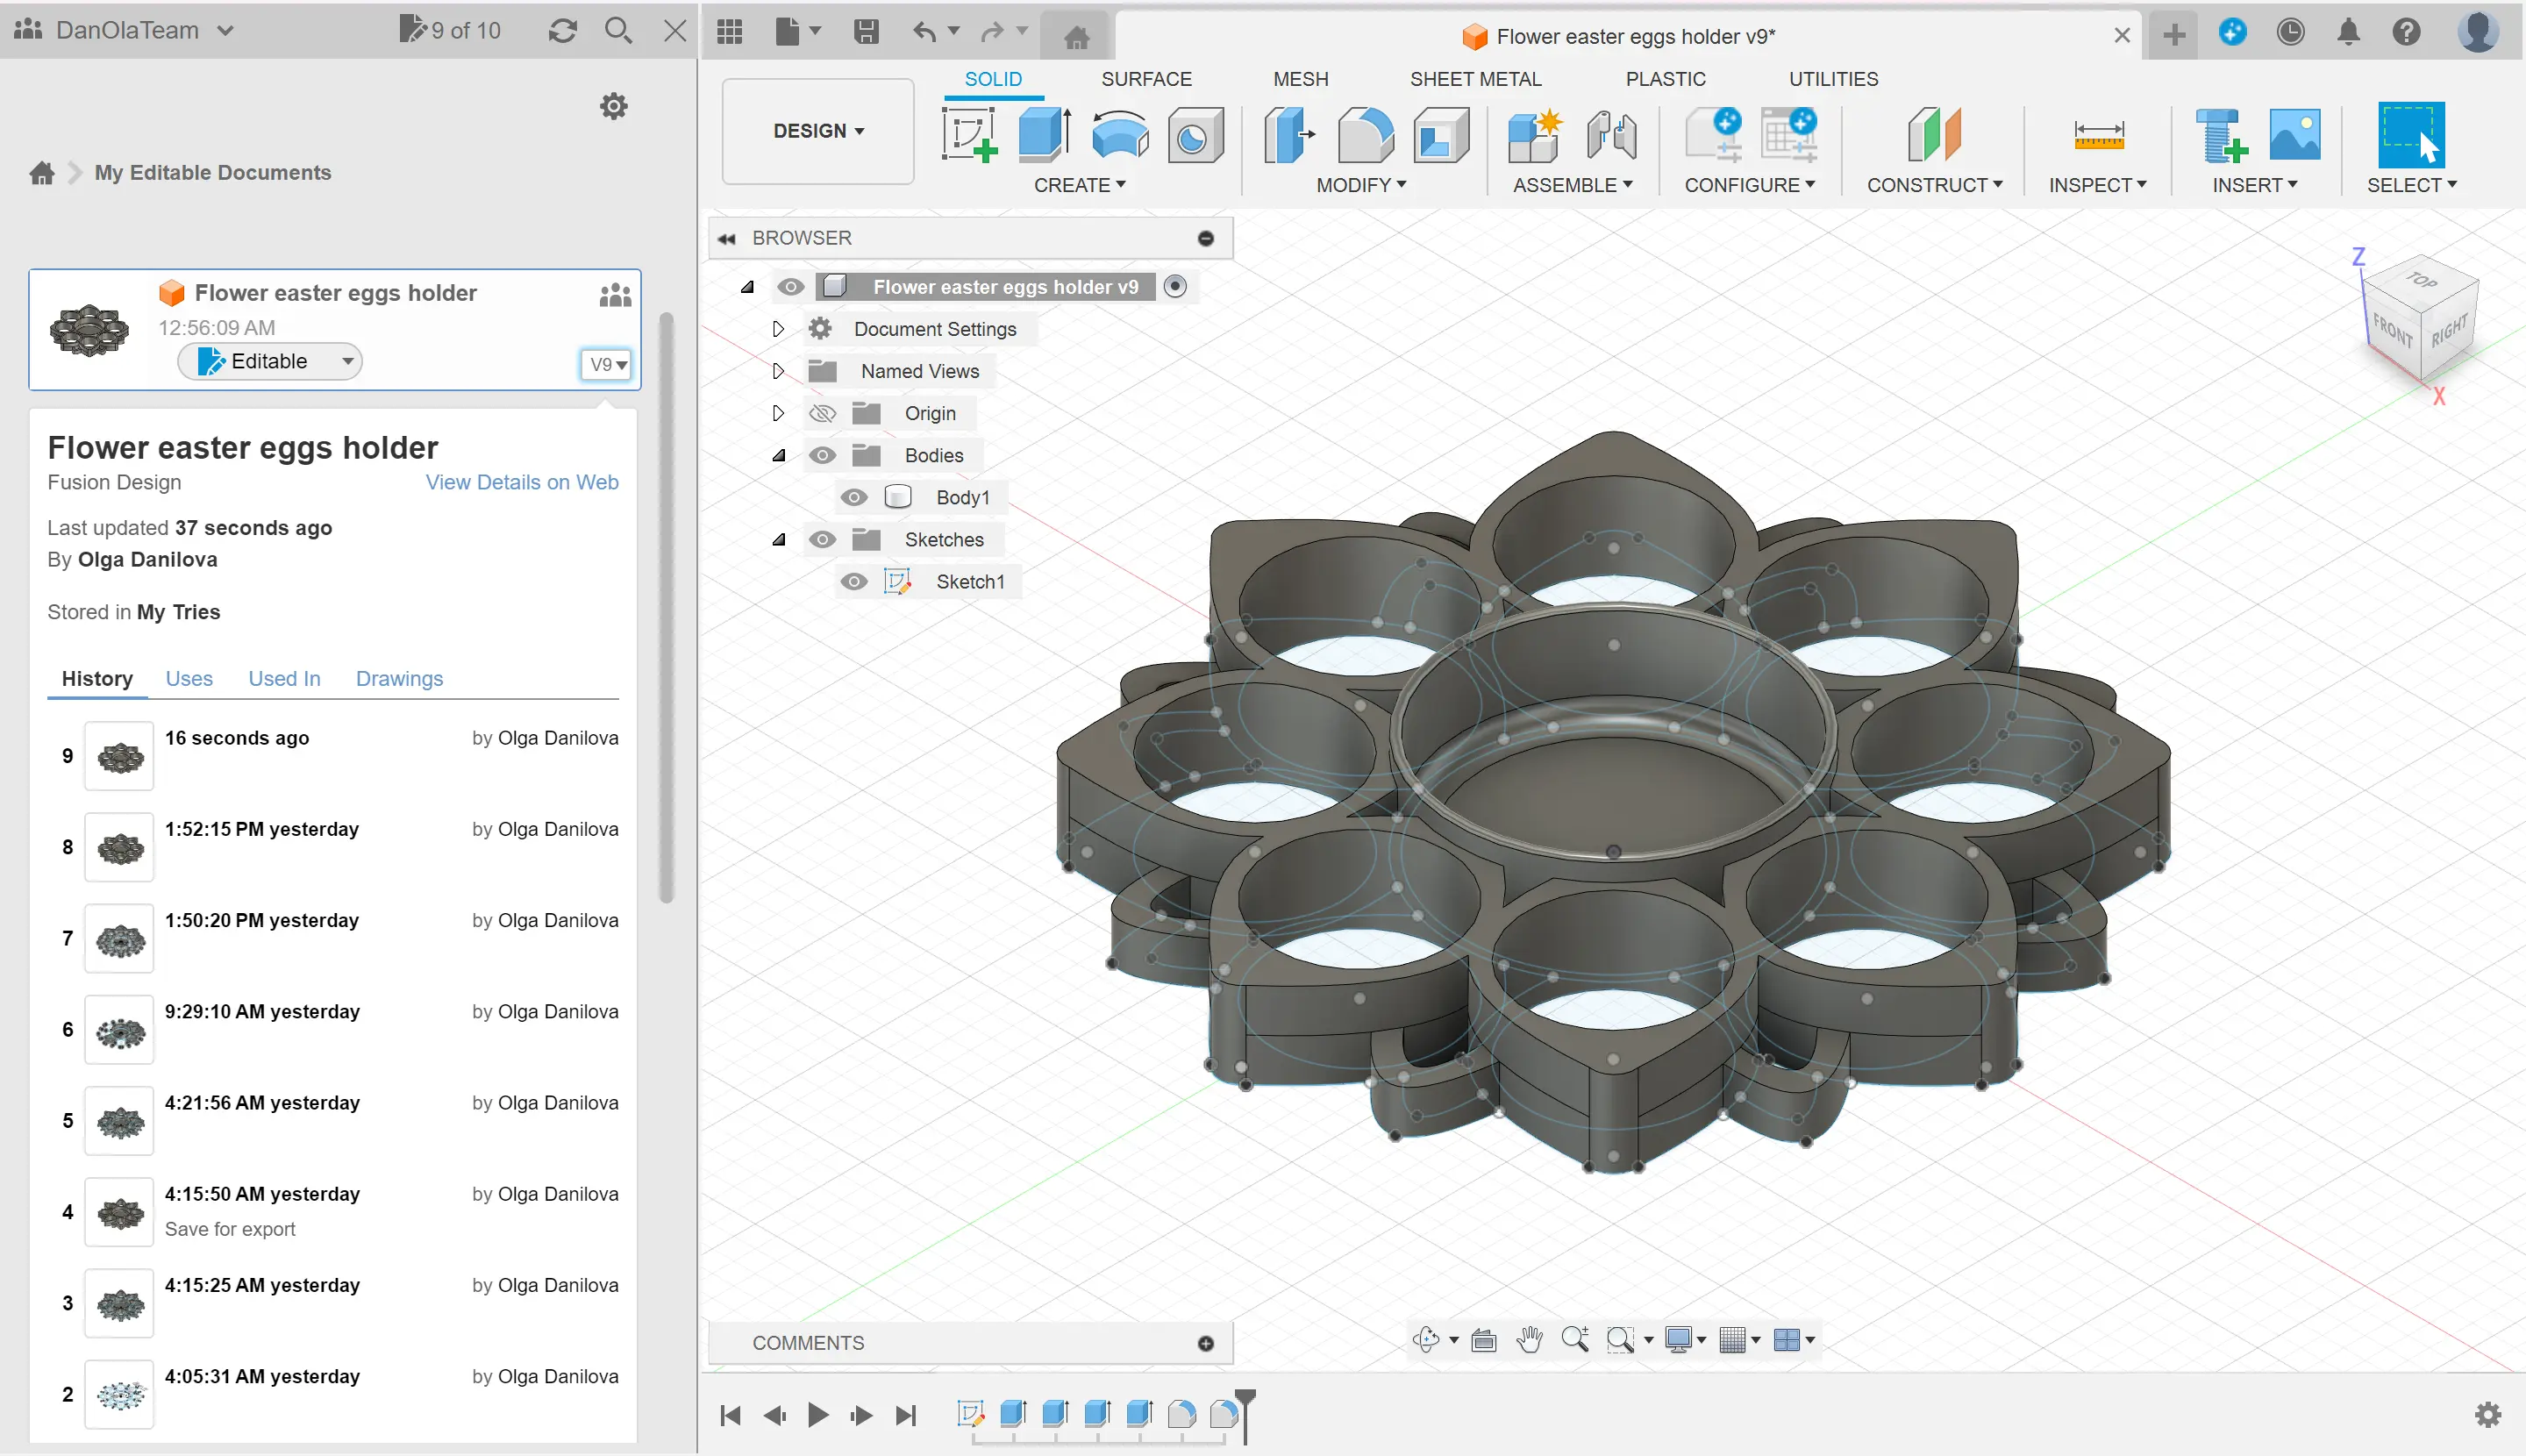Hide Body1 using its eye icon
The width and height of the screenshot is (2526, 1456).
point(853,497)
